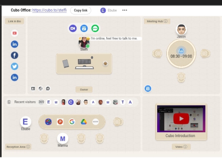
Task: Open the Google icon on reception table
Action: (72, 122)
